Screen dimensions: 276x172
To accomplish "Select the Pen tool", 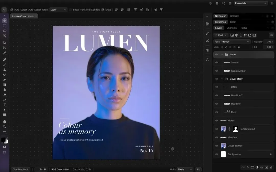I will click(x=5, y=100).
